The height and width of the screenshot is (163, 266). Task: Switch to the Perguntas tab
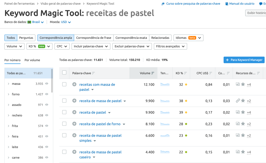(26, 38)
